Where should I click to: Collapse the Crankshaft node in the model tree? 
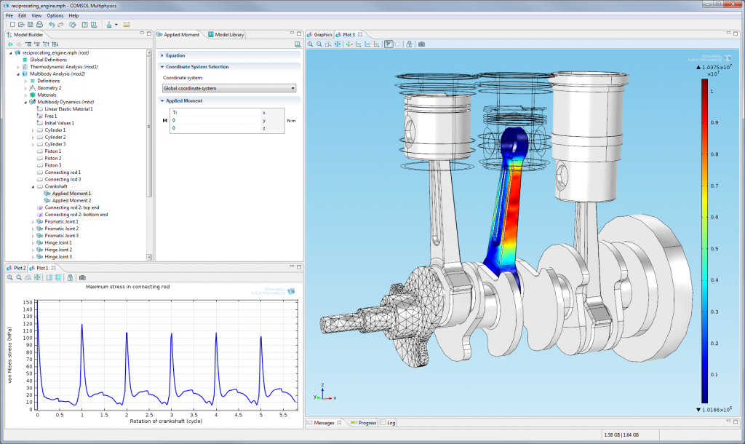(x=33, y=186)
